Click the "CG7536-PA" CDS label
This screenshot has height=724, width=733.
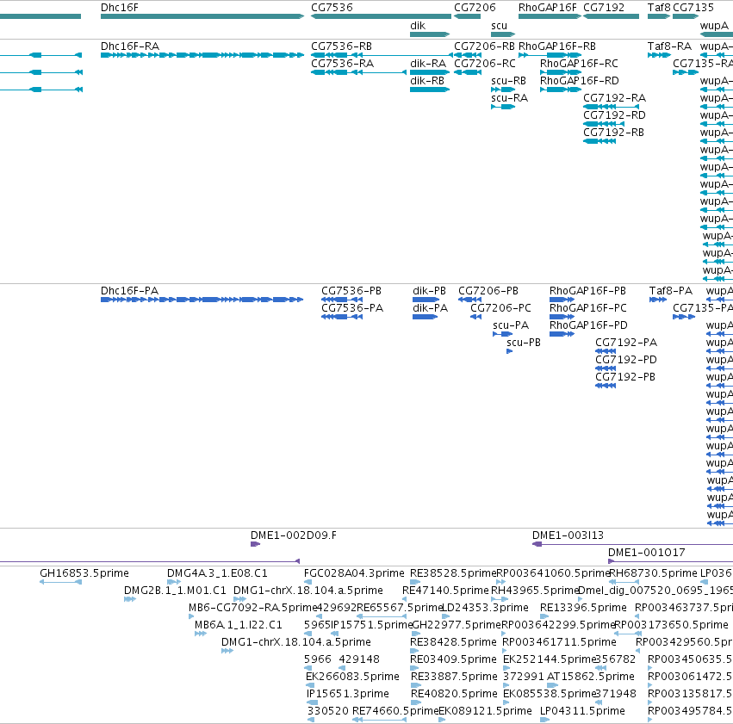352,308
